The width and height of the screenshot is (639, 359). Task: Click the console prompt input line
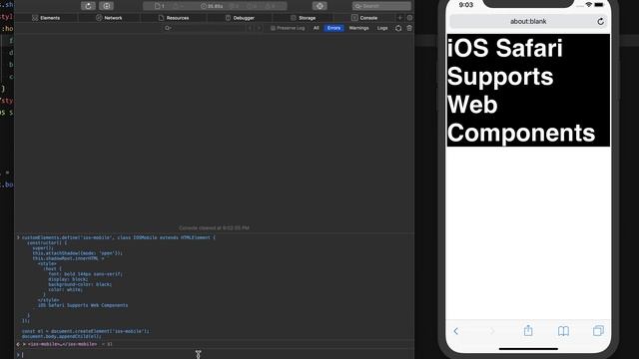coord(215,355)
